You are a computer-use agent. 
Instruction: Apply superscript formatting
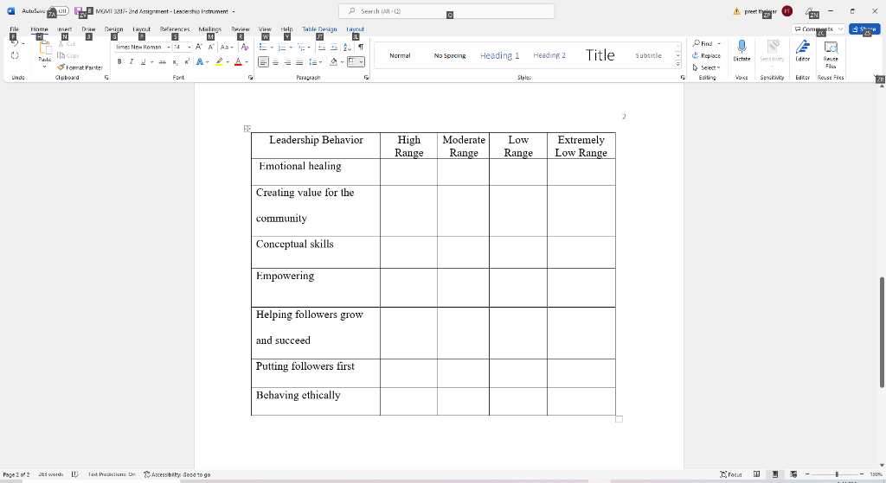point(187,62)
